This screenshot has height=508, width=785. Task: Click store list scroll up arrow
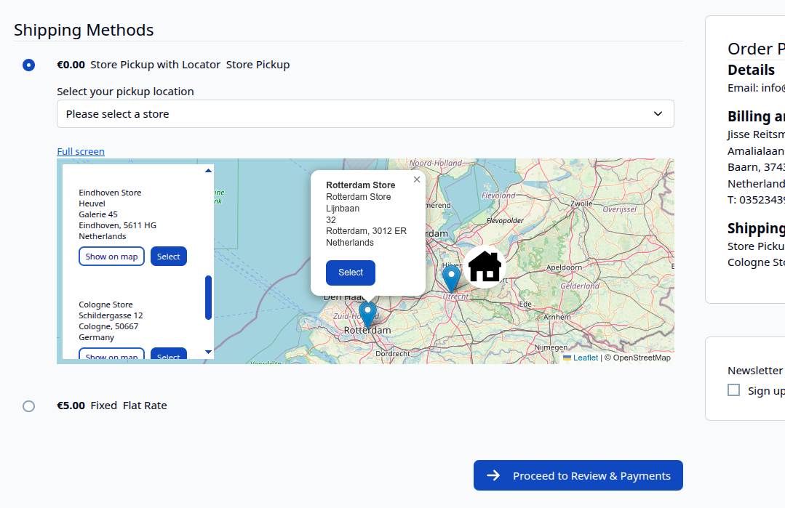coord(208,171)
